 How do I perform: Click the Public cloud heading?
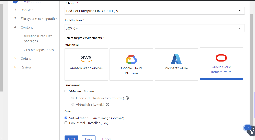coord(71,45)
